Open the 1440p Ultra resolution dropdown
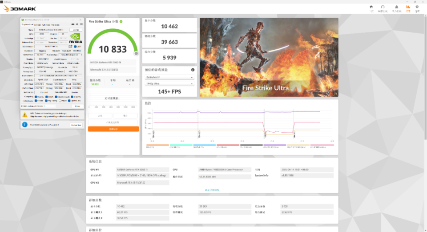 point(169,84)
